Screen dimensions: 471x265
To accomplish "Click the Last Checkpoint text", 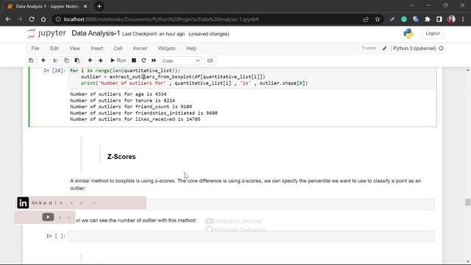I will click(x=154, y=34).
